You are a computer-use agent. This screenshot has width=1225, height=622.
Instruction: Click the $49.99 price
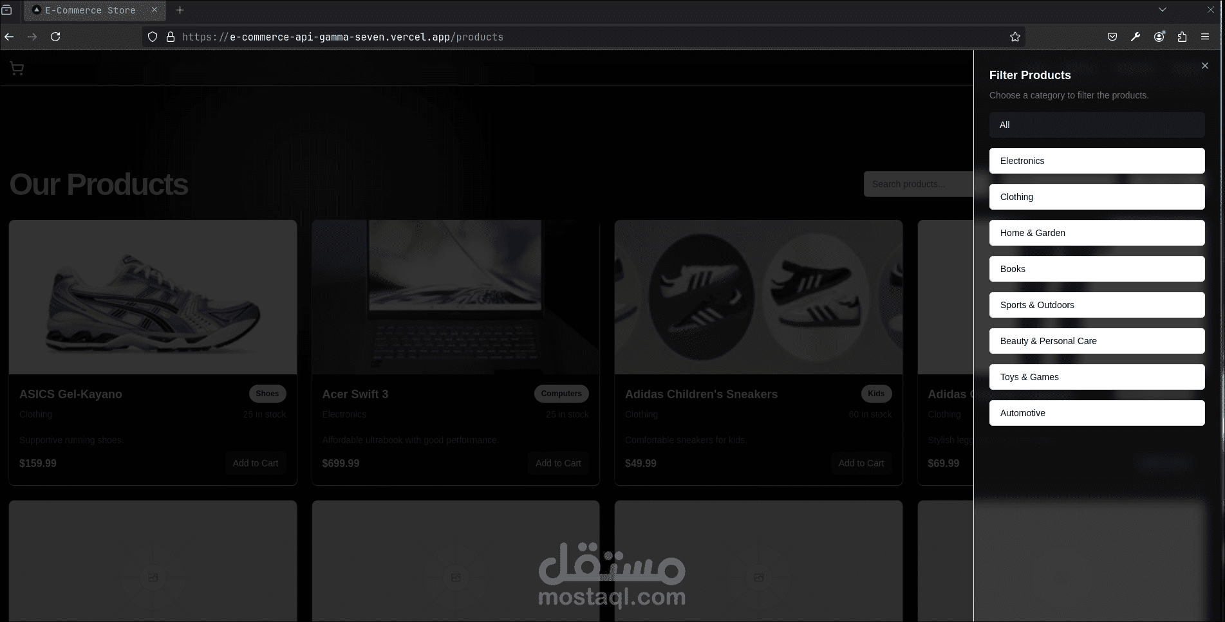641,463
